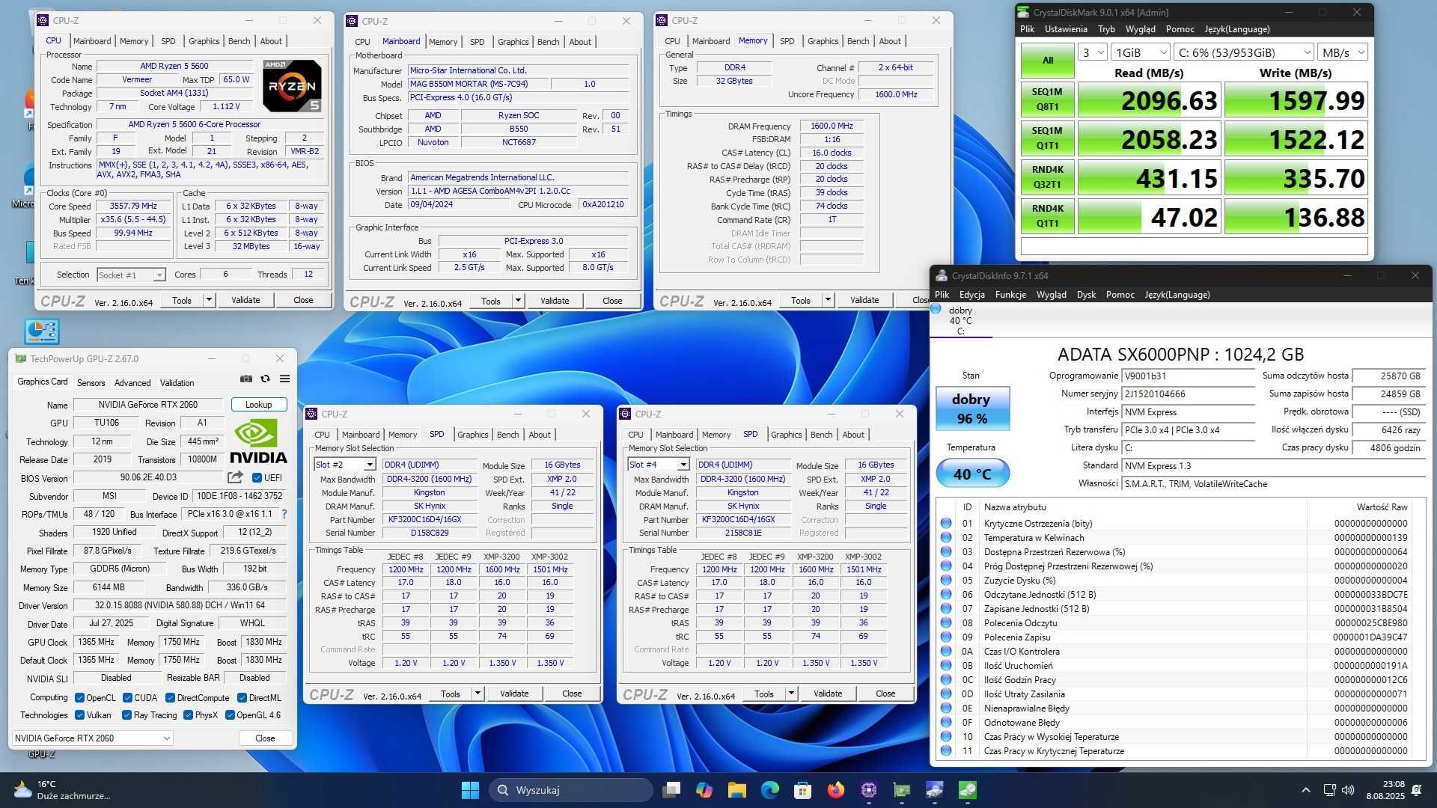
Task: Open Microsoft Store from the taskbar
Action: [803, 790]
